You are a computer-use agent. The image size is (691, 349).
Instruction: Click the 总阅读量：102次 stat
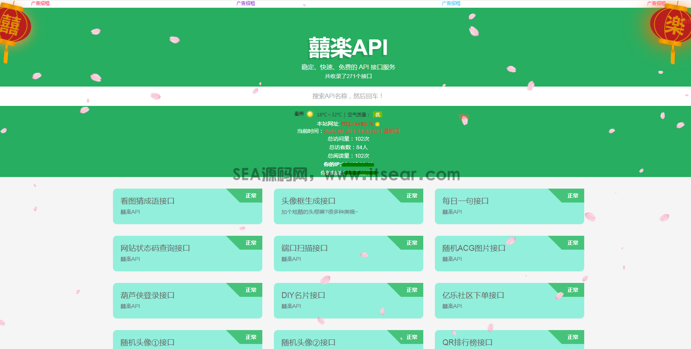348,156
